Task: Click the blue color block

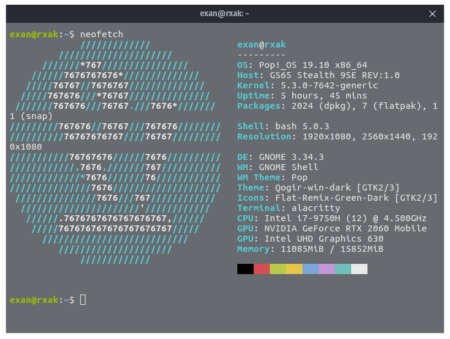Action: pyautogui.click(x=310, y=269)
